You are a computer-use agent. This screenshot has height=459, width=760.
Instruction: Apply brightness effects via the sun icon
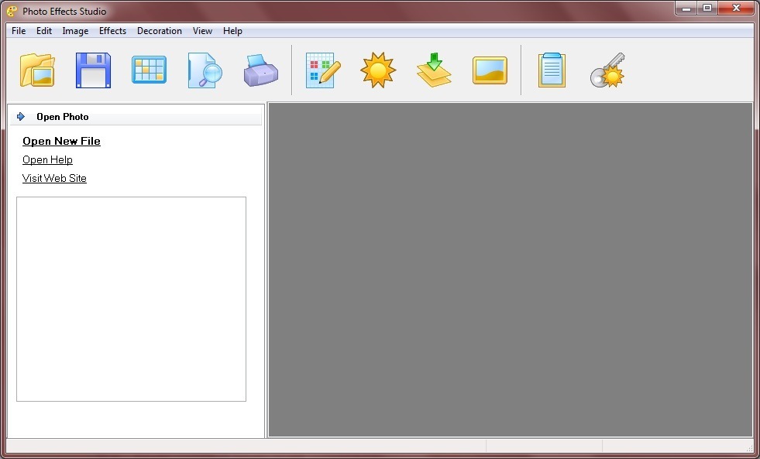click(x=377, y=70)
